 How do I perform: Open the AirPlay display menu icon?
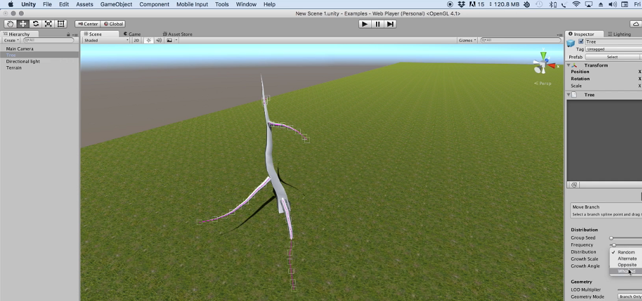coord(589,5)
